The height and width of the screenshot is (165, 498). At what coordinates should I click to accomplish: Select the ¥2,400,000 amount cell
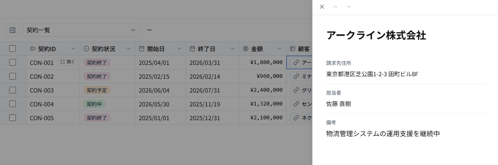point(263,90)
